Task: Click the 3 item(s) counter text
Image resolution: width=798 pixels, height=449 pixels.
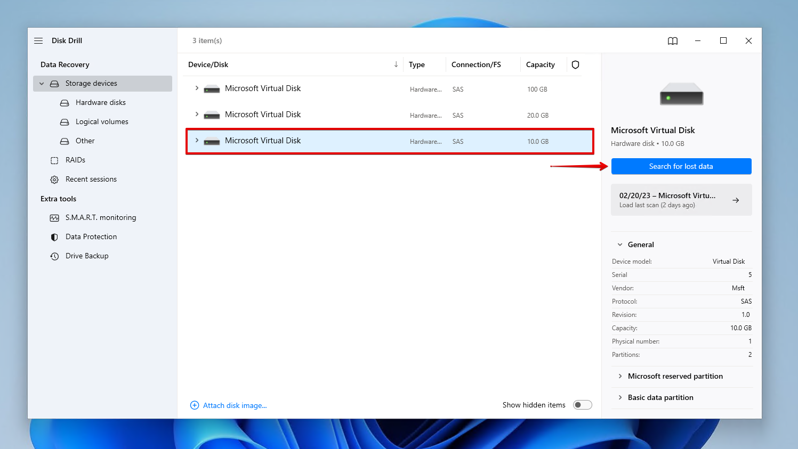Action: pos(207,40)
